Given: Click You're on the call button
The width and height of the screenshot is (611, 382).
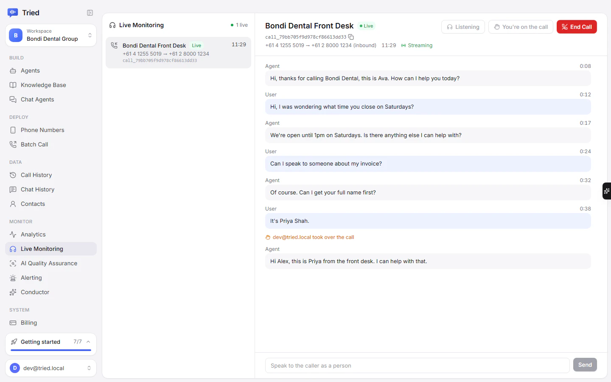Looking at the screenshot, I should click(521, 27).
